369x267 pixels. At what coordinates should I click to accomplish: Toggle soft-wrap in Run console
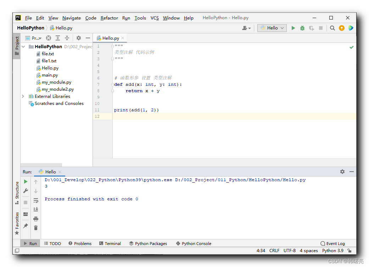(36, 200)
